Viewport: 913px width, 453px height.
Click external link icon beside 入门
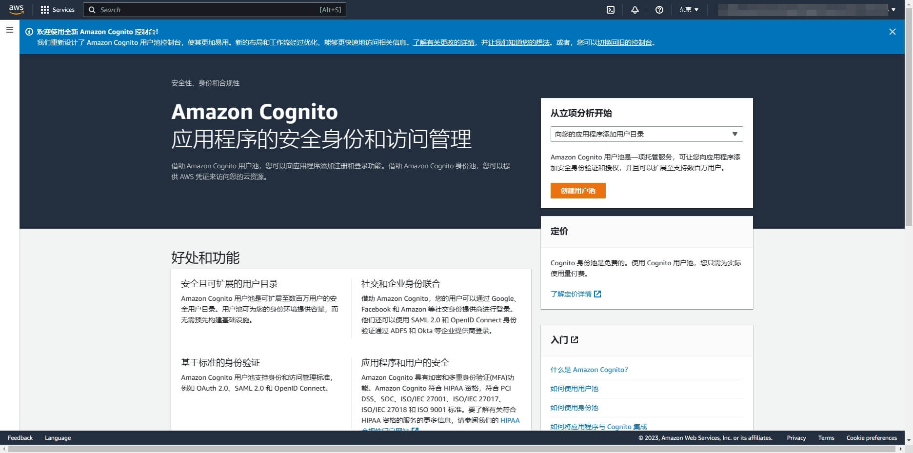click(575, 340)
